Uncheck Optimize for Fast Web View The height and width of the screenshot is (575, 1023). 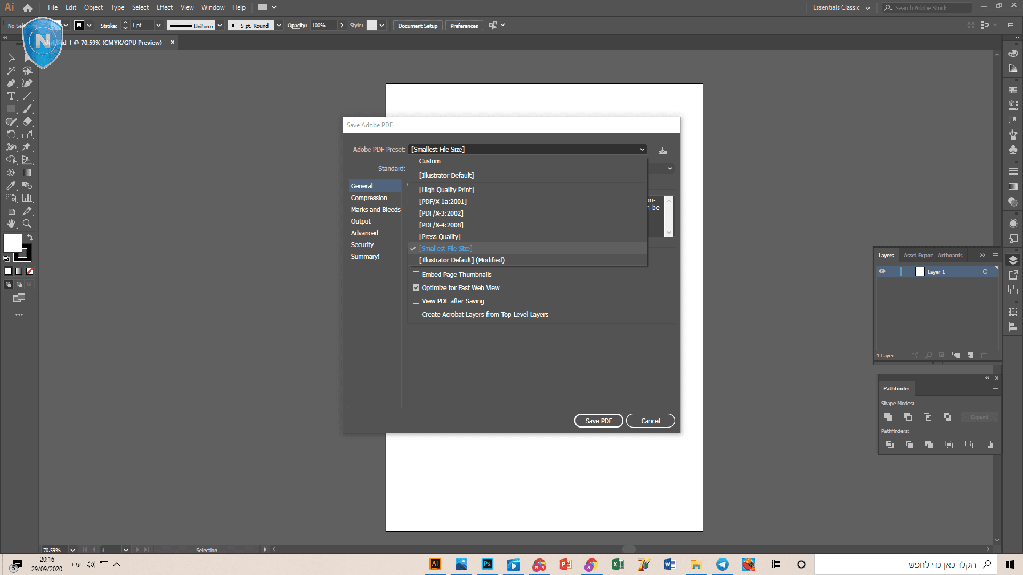click(x=416, y=288)
